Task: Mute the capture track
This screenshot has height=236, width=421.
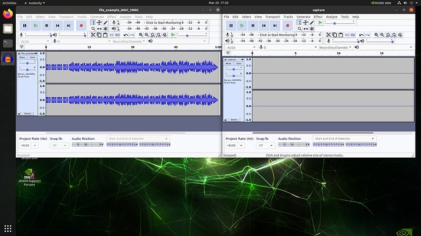Action: (228, 63)
